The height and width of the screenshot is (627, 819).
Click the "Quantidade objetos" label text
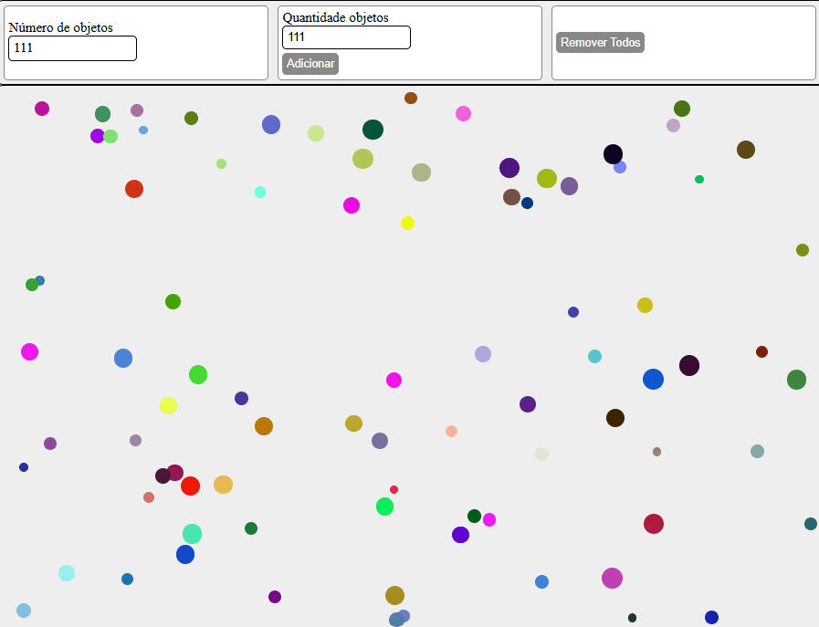(x=335, y=17)
